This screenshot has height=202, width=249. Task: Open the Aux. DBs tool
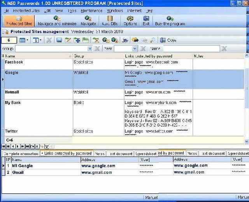[110, 21]
